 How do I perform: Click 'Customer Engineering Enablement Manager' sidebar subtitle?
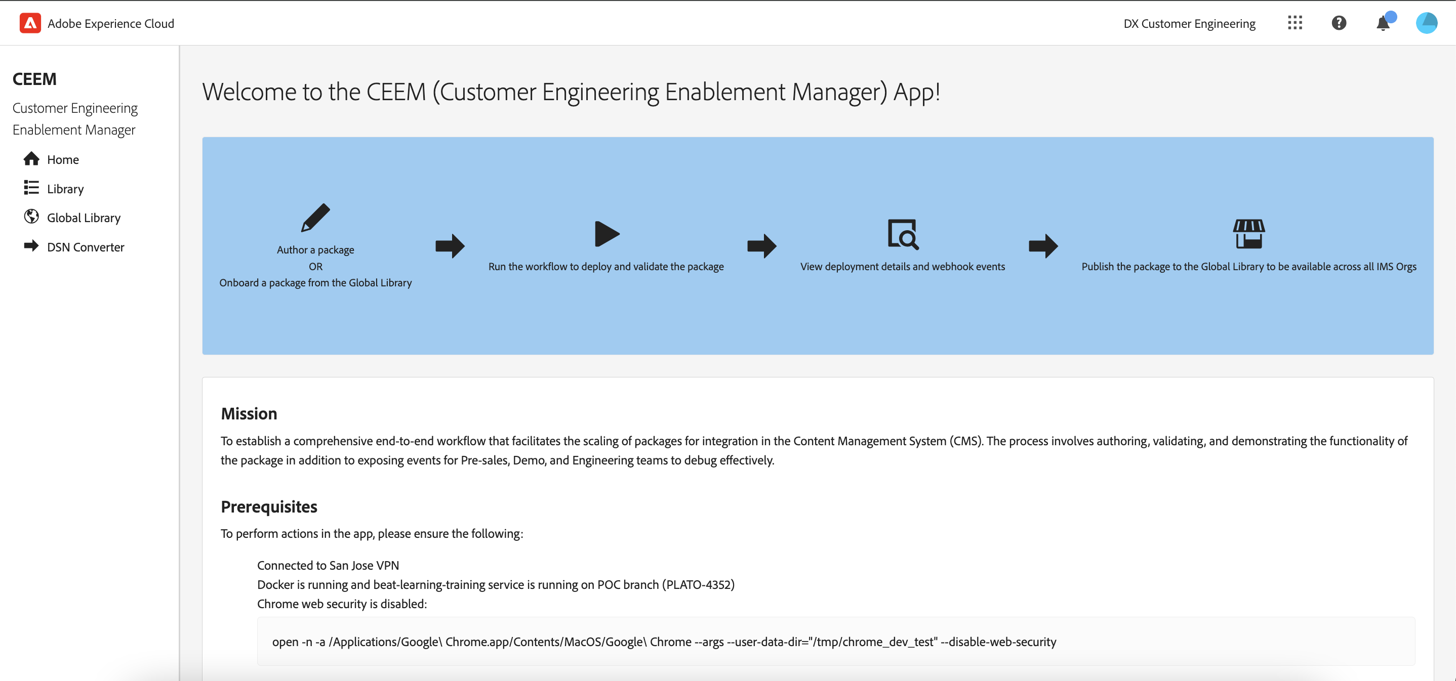pos(75,118)
